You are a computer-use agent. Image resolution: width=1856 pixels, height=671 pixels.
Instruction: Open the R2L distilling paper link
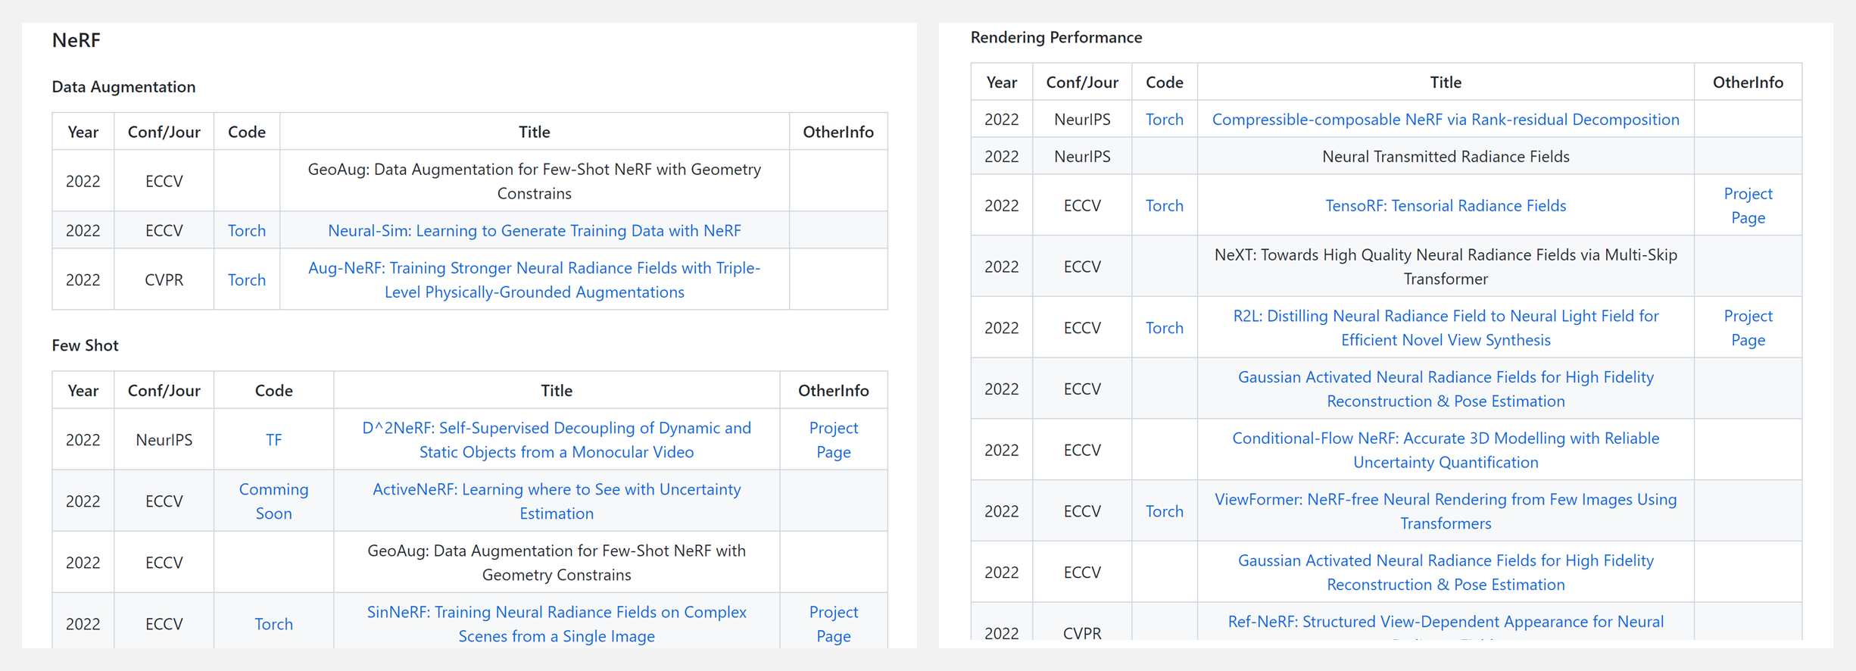1445,317
